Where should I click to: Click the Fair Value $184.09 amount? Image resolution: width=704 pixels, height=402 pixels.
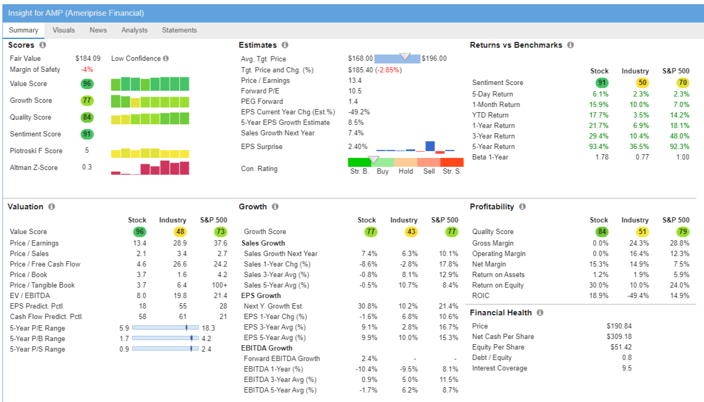click(88, 59)
